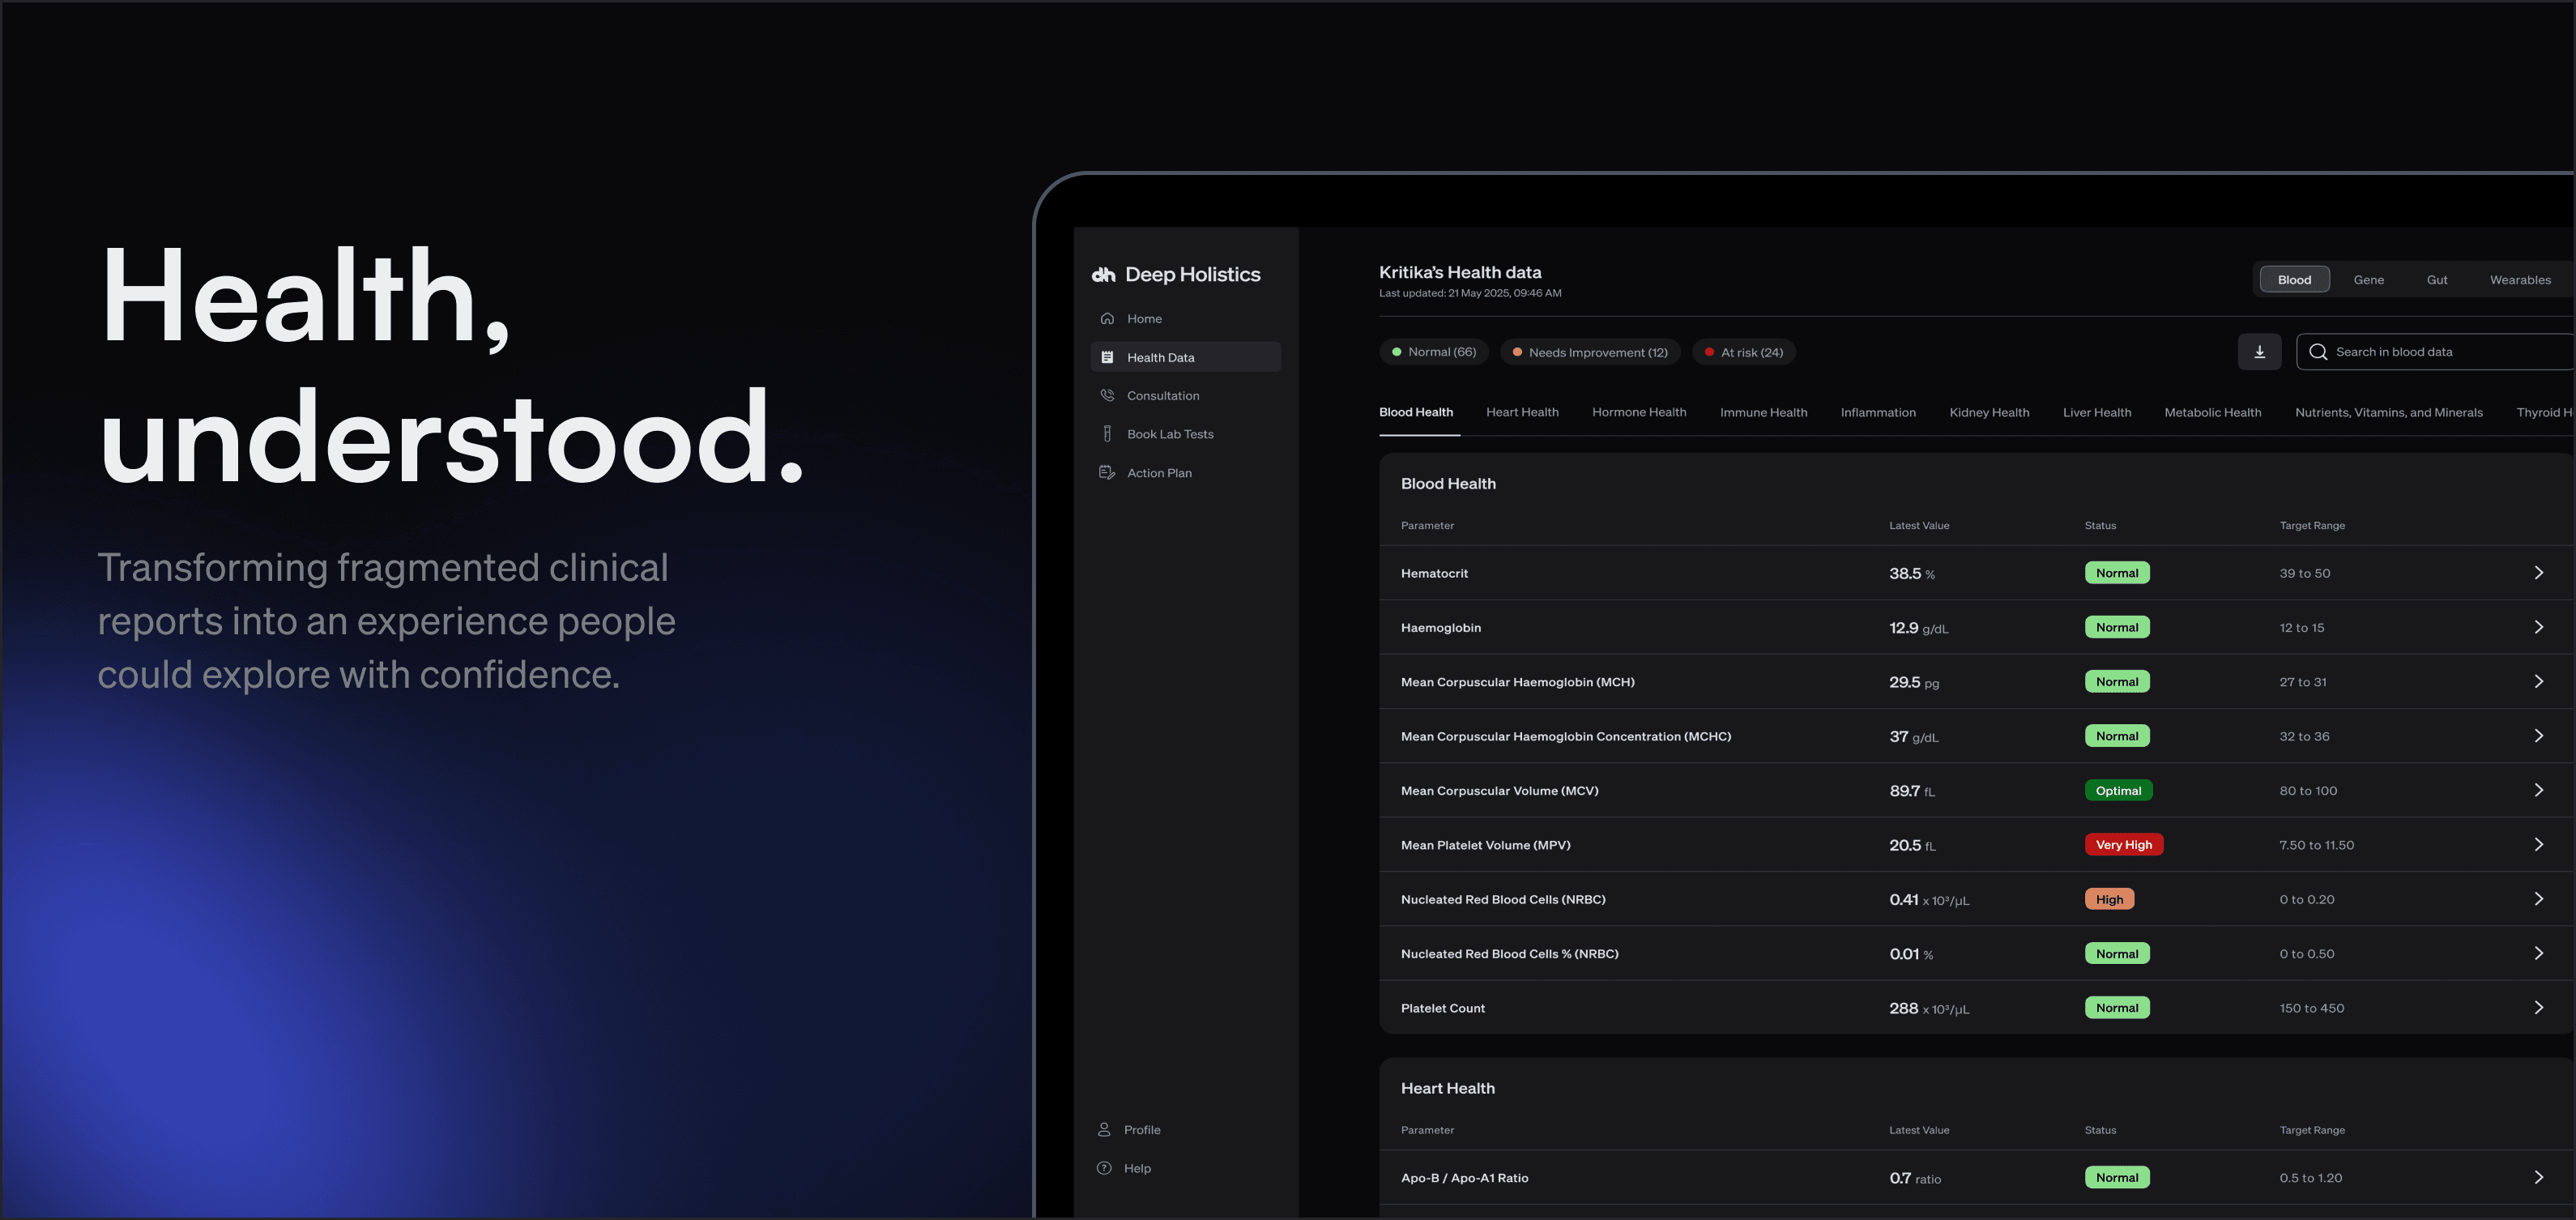This screenshot has width=2576, height=1220.
Task: Expand the Nucleated Red Blood Cells % chevron
Action: [2538, 953]
